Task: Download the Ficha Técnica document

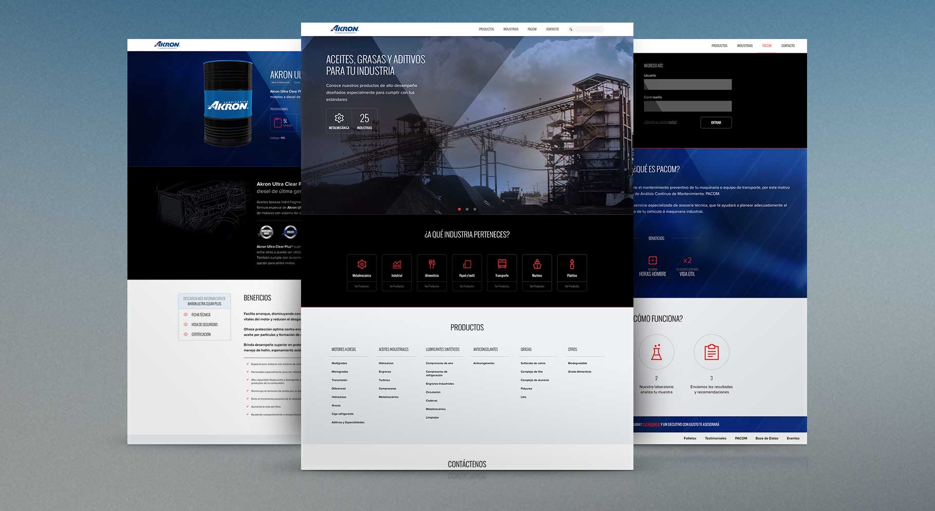Action: pyautogui.click(x=201, y=315)
